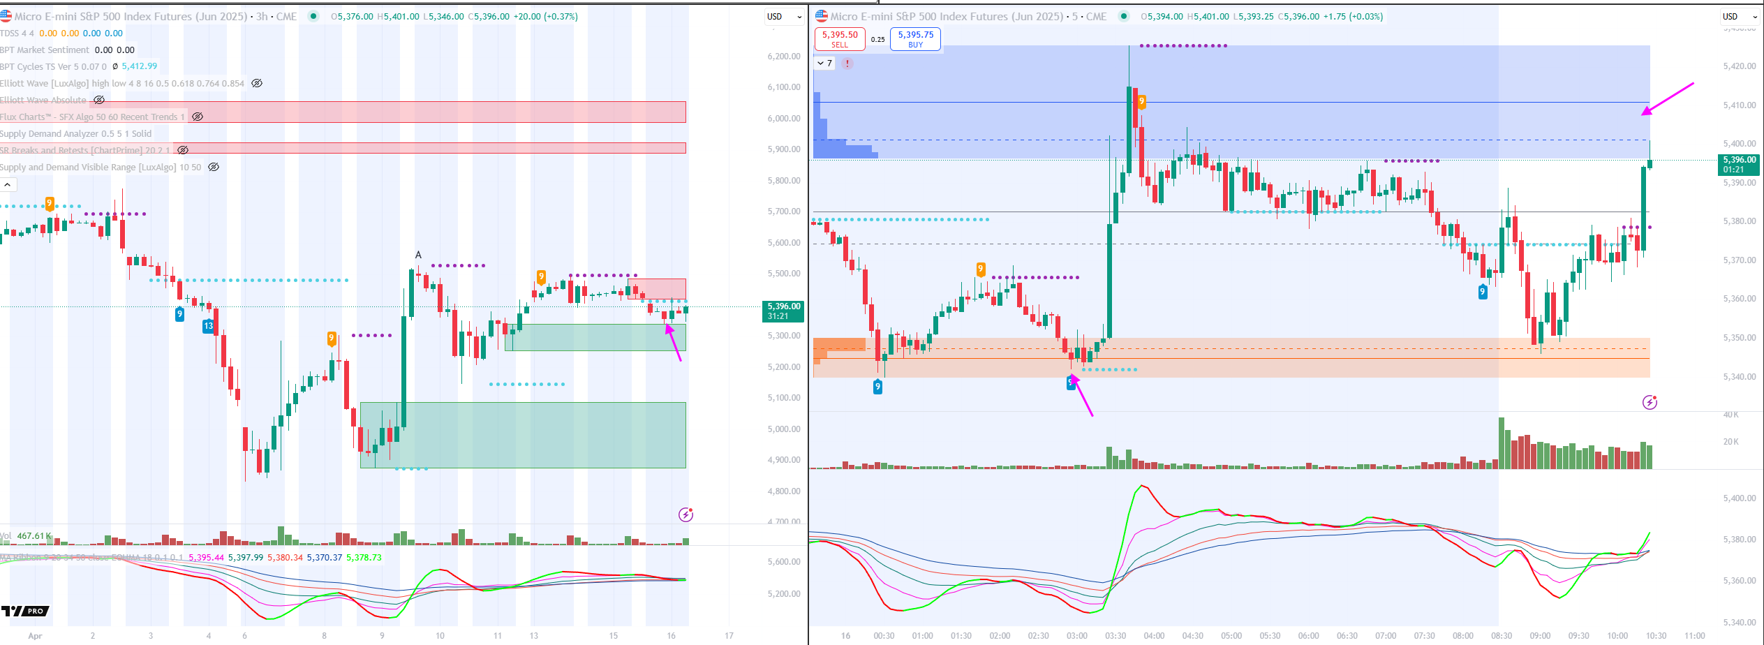
Task: Click the 10:30 time label on 5-minute chart axis
Action: pyautogui.click(x=1656, y=636)
